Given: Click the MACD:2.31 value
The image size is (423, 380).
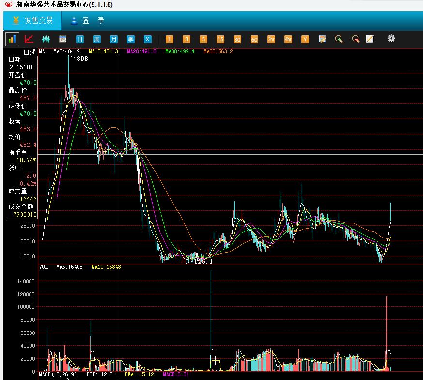Looking at the screenshot, I should point(176,374).
